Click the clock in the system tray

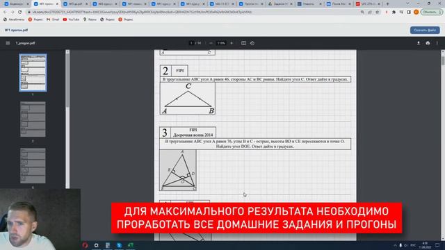[425, 245]
